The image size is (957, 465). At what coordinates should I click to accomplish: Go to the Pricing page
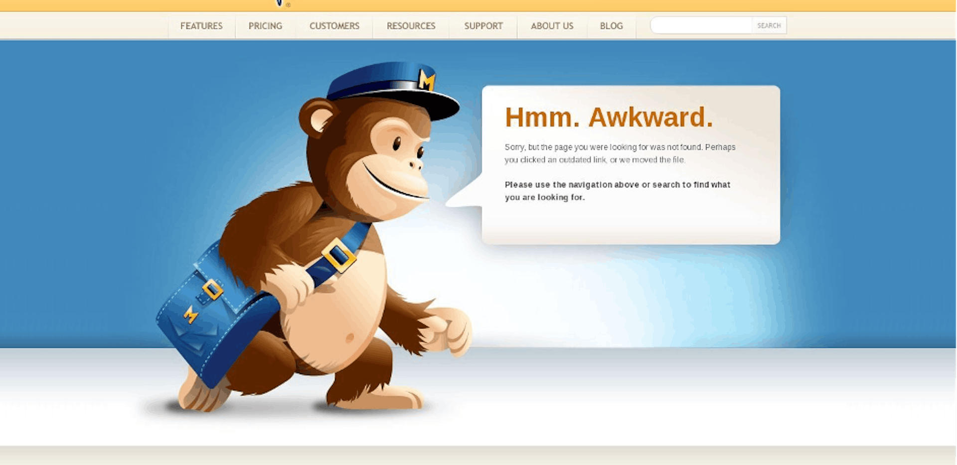(x=265, y=26)
